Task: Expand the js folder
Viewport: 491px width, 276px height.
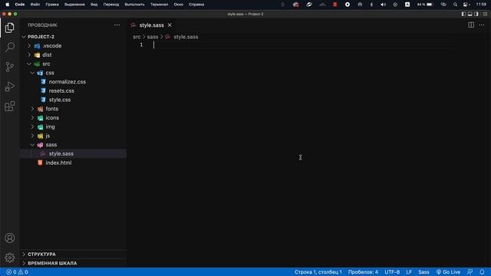Action: click(x=48, y=136)
